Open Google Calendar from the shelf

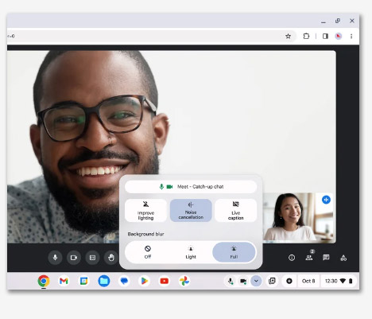[83, 281]
